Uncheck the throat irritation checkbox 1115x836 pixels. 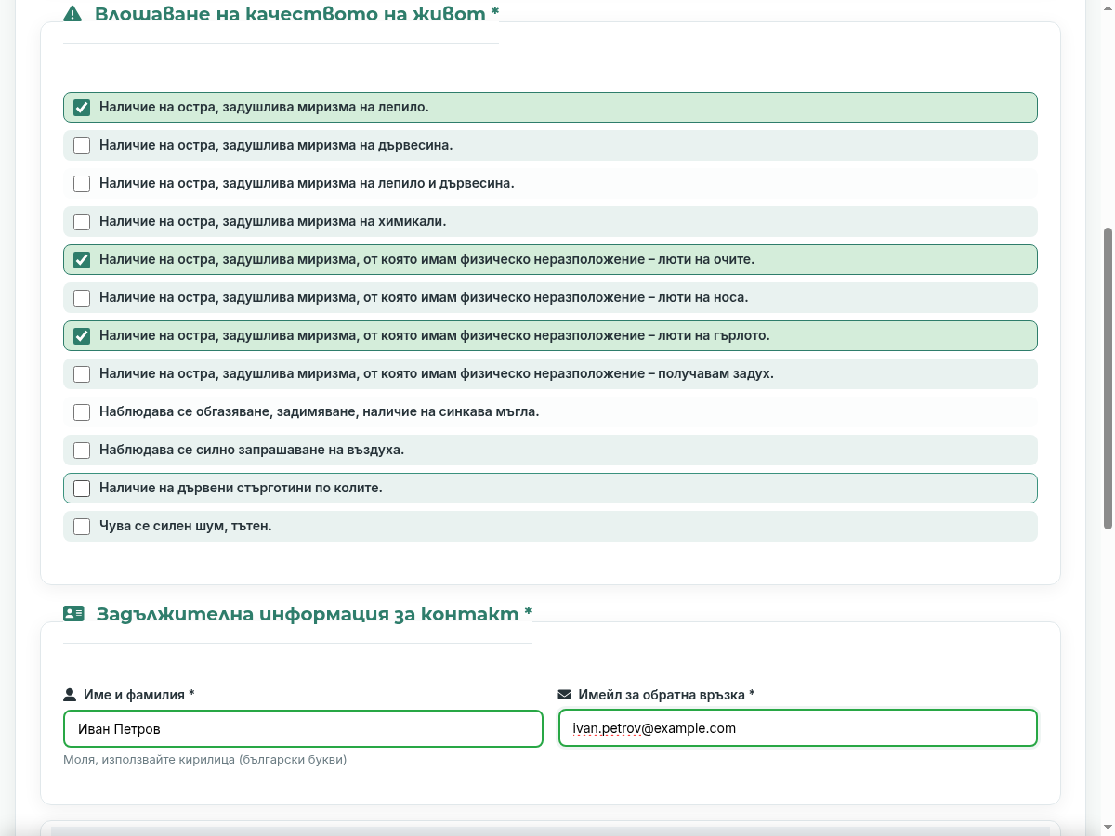pos(82,336)
